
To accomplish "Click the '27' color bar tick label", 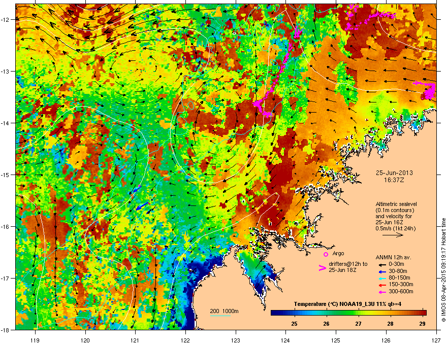I will [x=358, y=324].
